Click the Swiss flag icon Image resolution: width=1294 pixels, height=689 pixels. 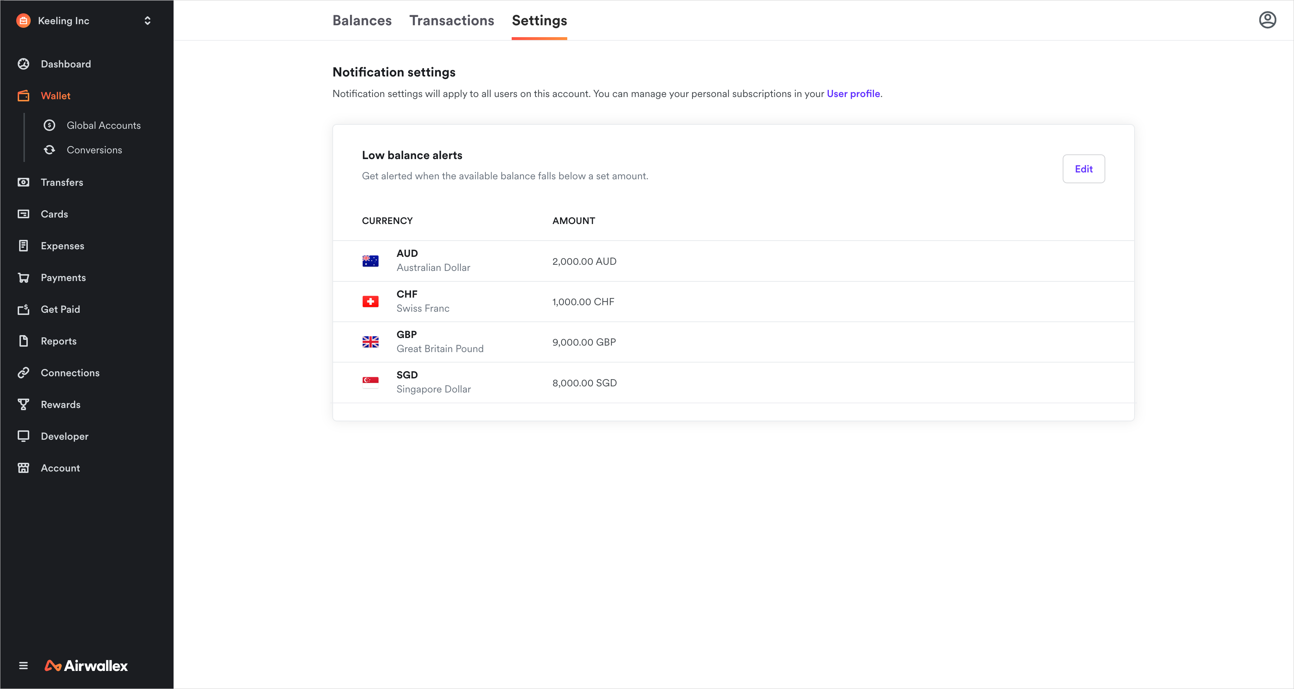370,301
